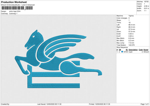Screen dimensions: 150x106
Task: Click the Total Bobbin value 143.57ft
Action: [x=132, y=45]
